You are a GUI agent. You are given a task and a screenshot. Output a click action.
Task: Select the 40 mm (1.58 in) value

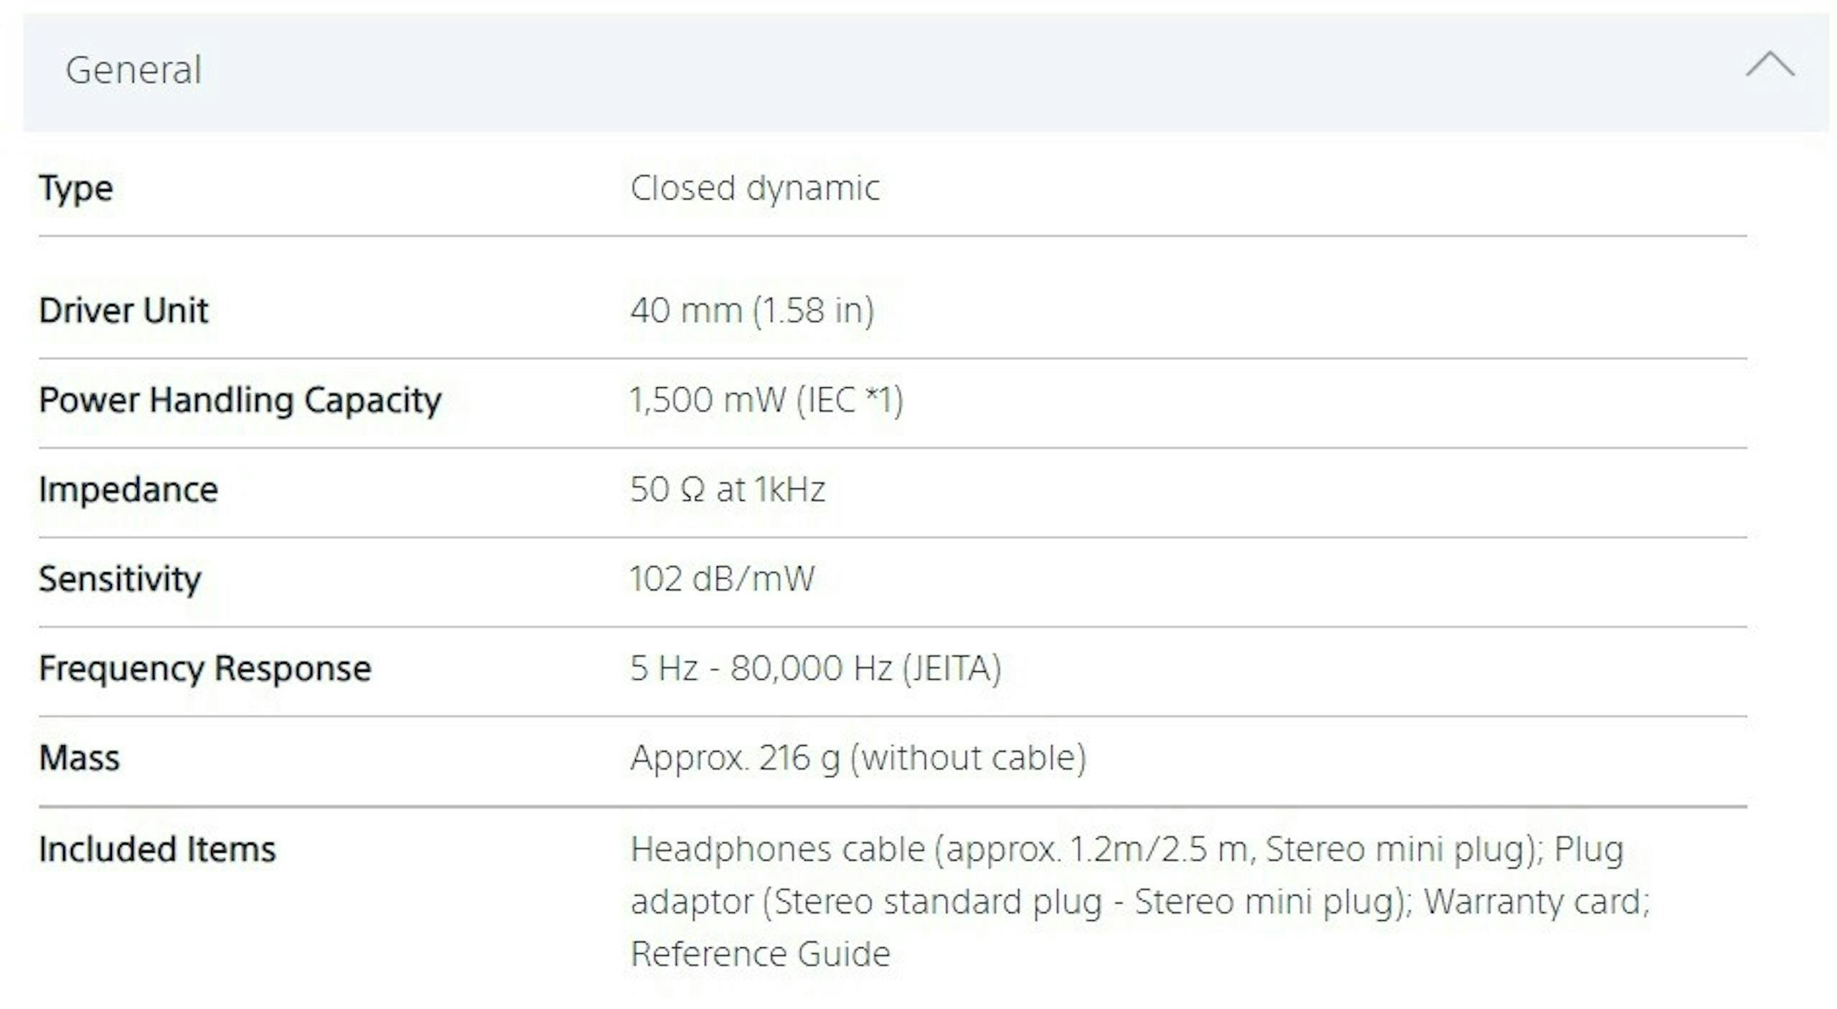pos(752,311)
